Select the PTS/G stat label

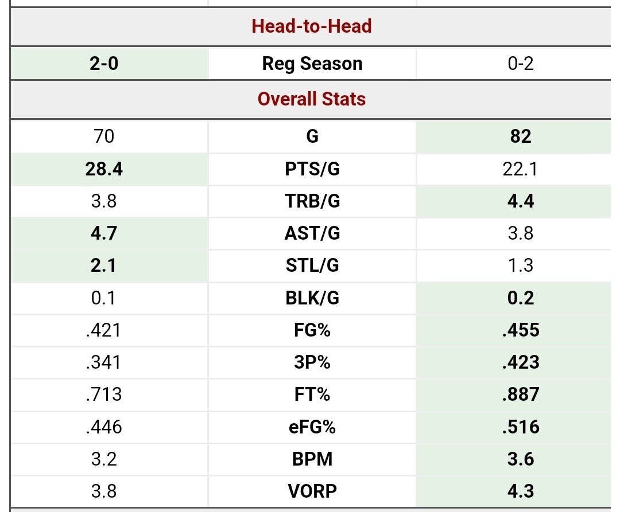312,169
